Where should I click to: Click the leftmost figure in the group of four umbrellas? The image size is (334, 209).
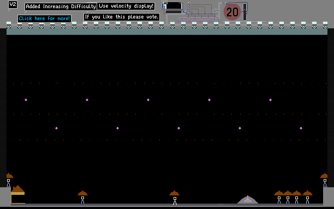coord(279,197)
